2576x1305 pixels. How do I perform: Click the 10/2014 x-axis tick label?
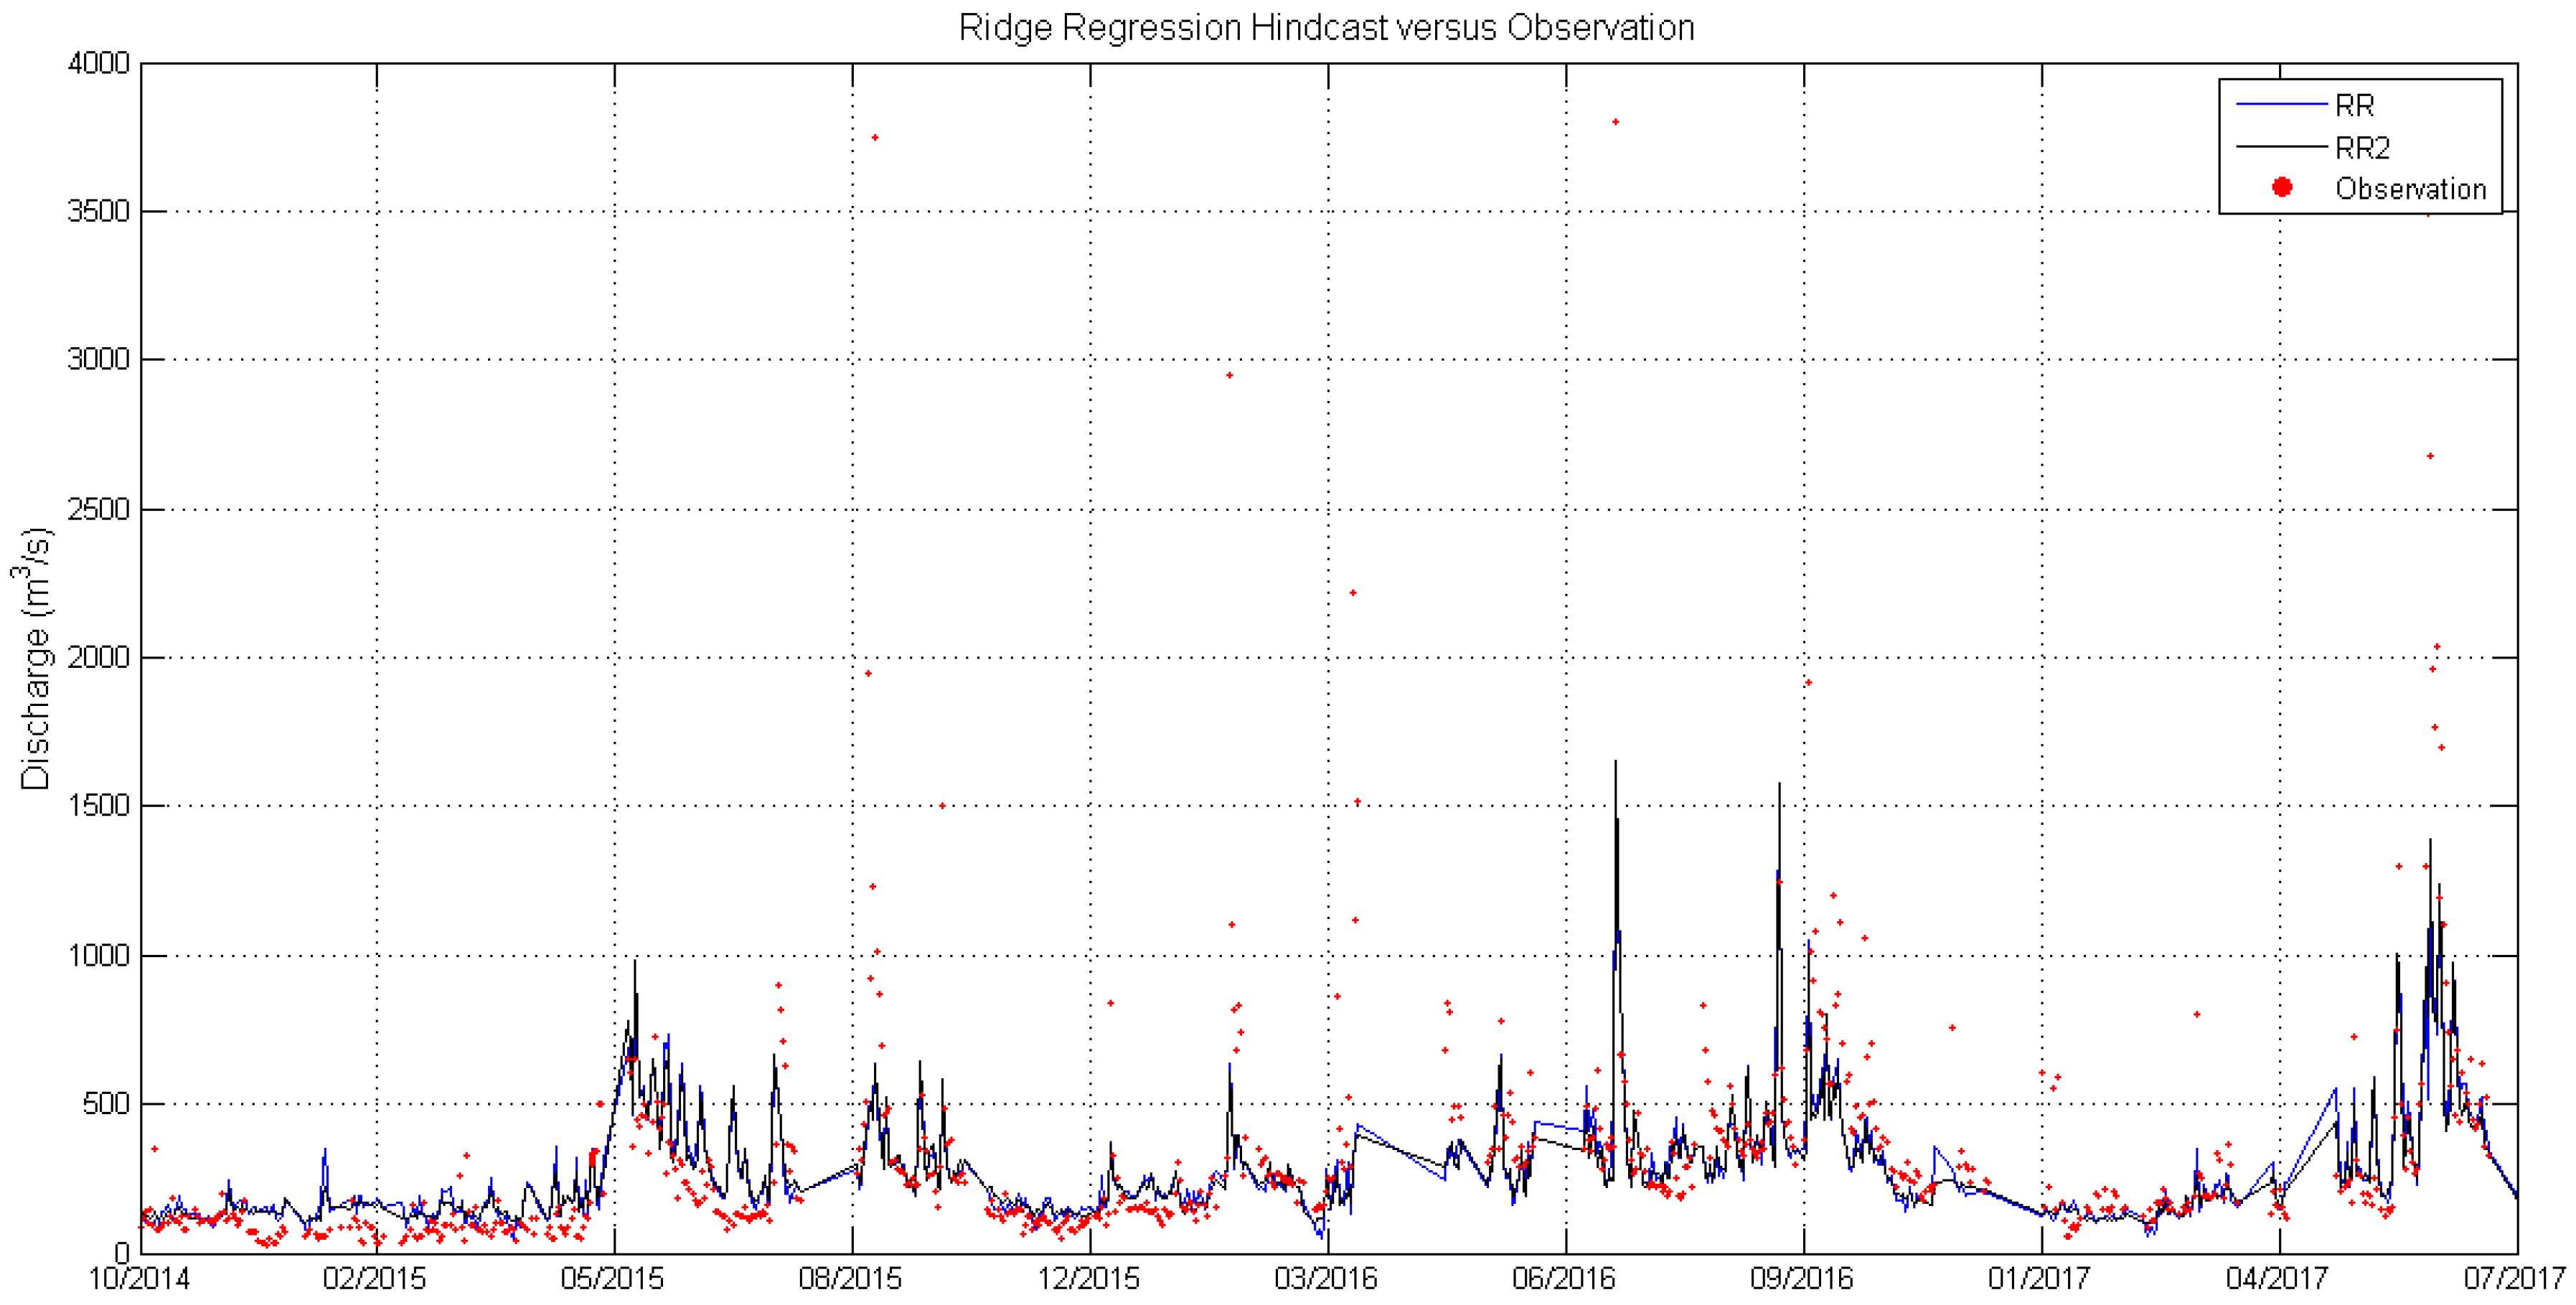coord(140,1279)
